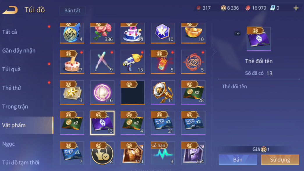The height and width of the screenshot is (171, 304).
Task: Click the blue Bán button
Action: pyautogui.click(x=238, y=160)
